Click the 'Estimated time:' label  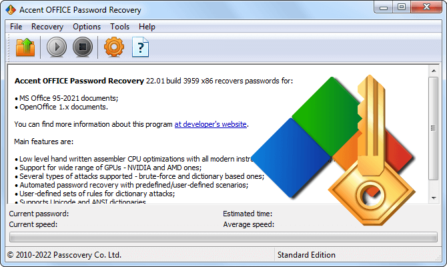pyautogui.click(x=248, y=214)
